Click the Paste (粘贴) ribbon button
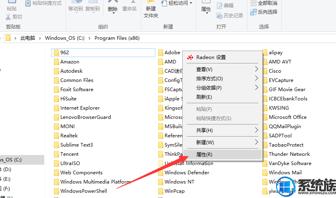Image resolution: width=336 pixels, height=198 pixels. [12, 6]
